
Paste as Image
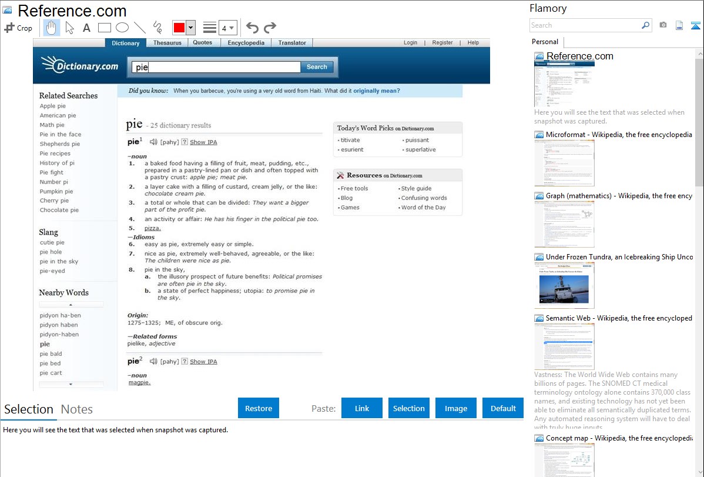(x=455, y=408)
